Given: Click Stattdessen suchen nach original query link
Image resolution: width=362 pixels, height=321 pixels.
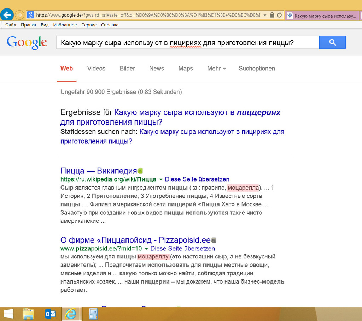Looking at the screenshot, I should [x=172, y=137].
